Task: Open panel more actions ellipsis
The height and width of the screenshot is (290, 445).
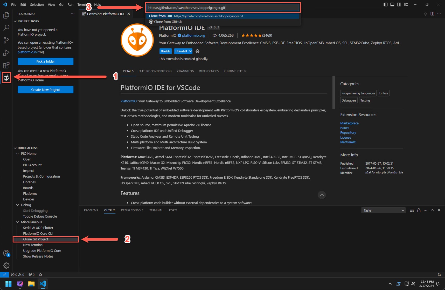Action: tap(425, 210)
